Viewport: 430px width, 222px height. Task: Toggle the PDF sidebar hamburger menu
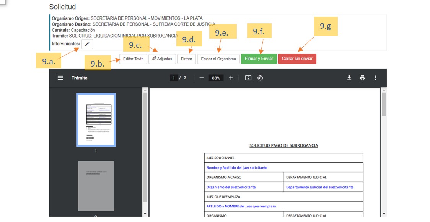(x=60, y=78)
